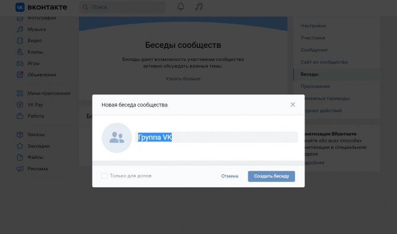Click the conversation name field Группа VK

point(217,137)
